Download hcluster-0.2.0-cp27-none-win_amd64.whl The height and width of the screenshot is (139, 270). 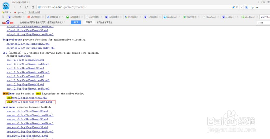pos(31,48)
